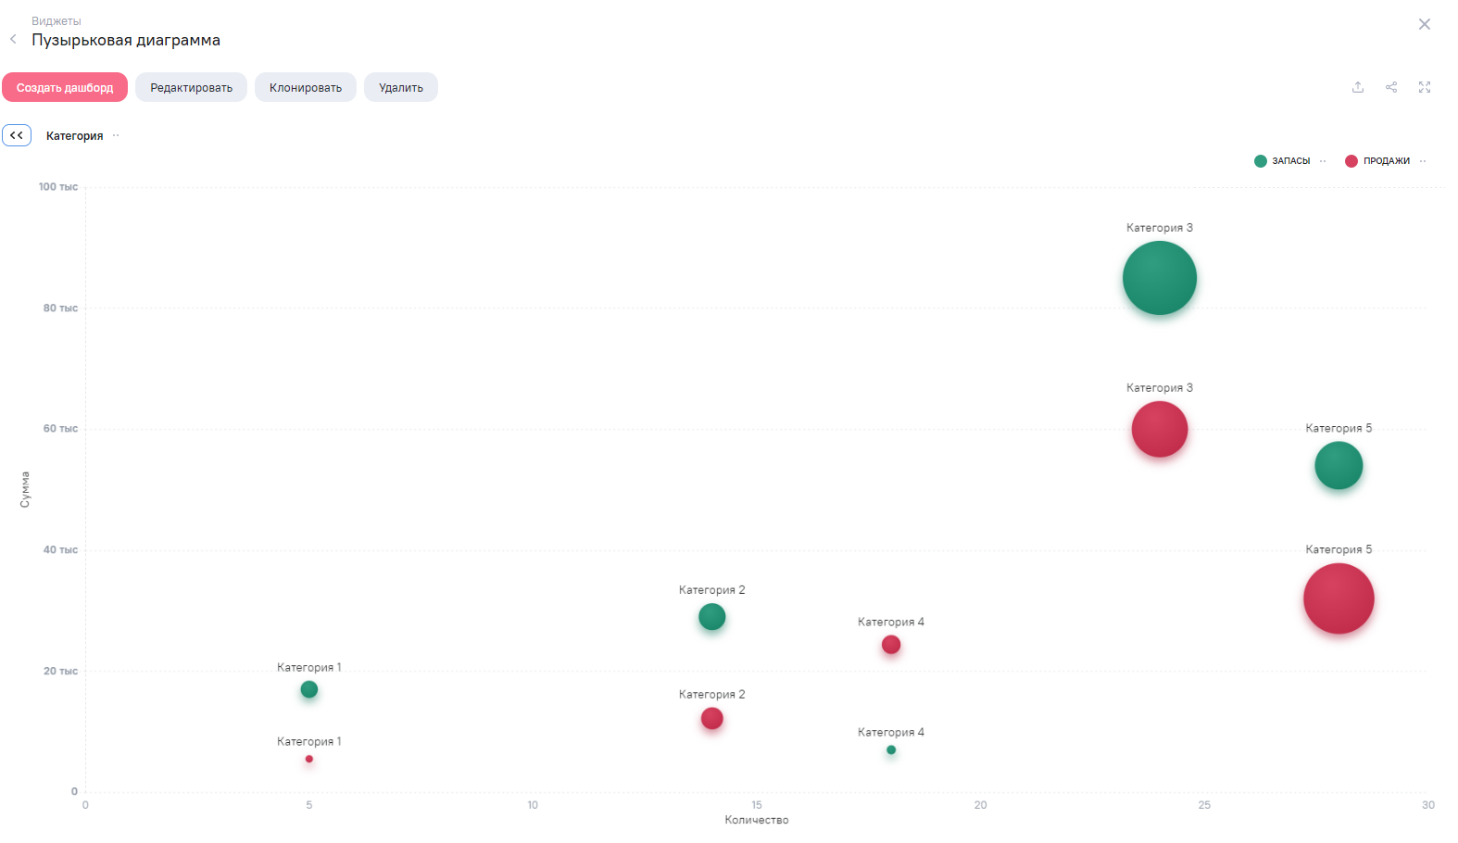Collapse the panel with the << button

tap(17, 135)
